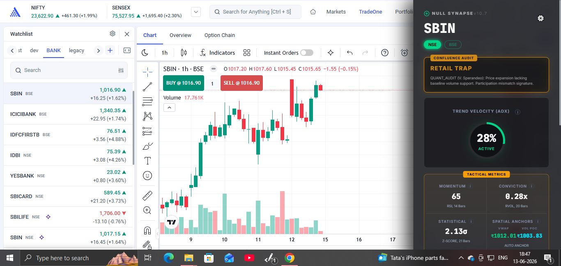Screen dimensions: 561x266
Task: Select the zoom-in magnifier tool
Action: click(147, 210)
